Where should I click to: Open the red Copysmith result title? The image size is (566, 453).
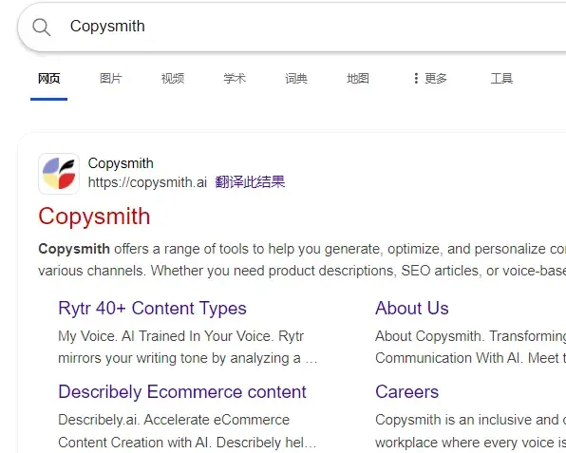pyautogui.click(x=94, y=217)
